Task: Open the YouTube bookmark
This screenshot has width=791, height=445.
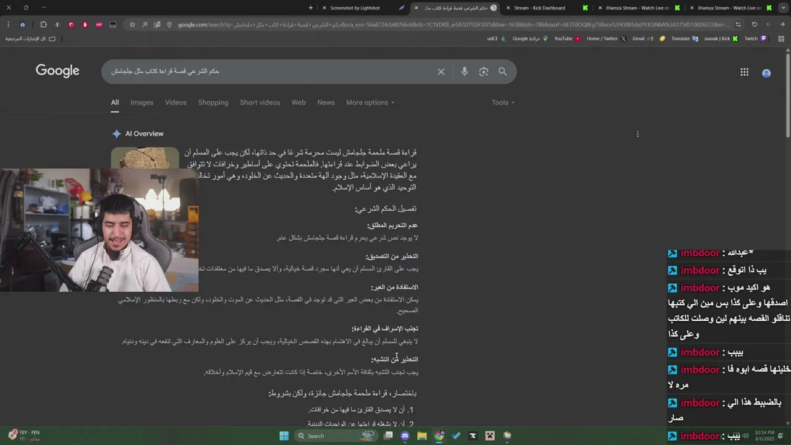Action: pyautogui.click(x=567, y=38)
